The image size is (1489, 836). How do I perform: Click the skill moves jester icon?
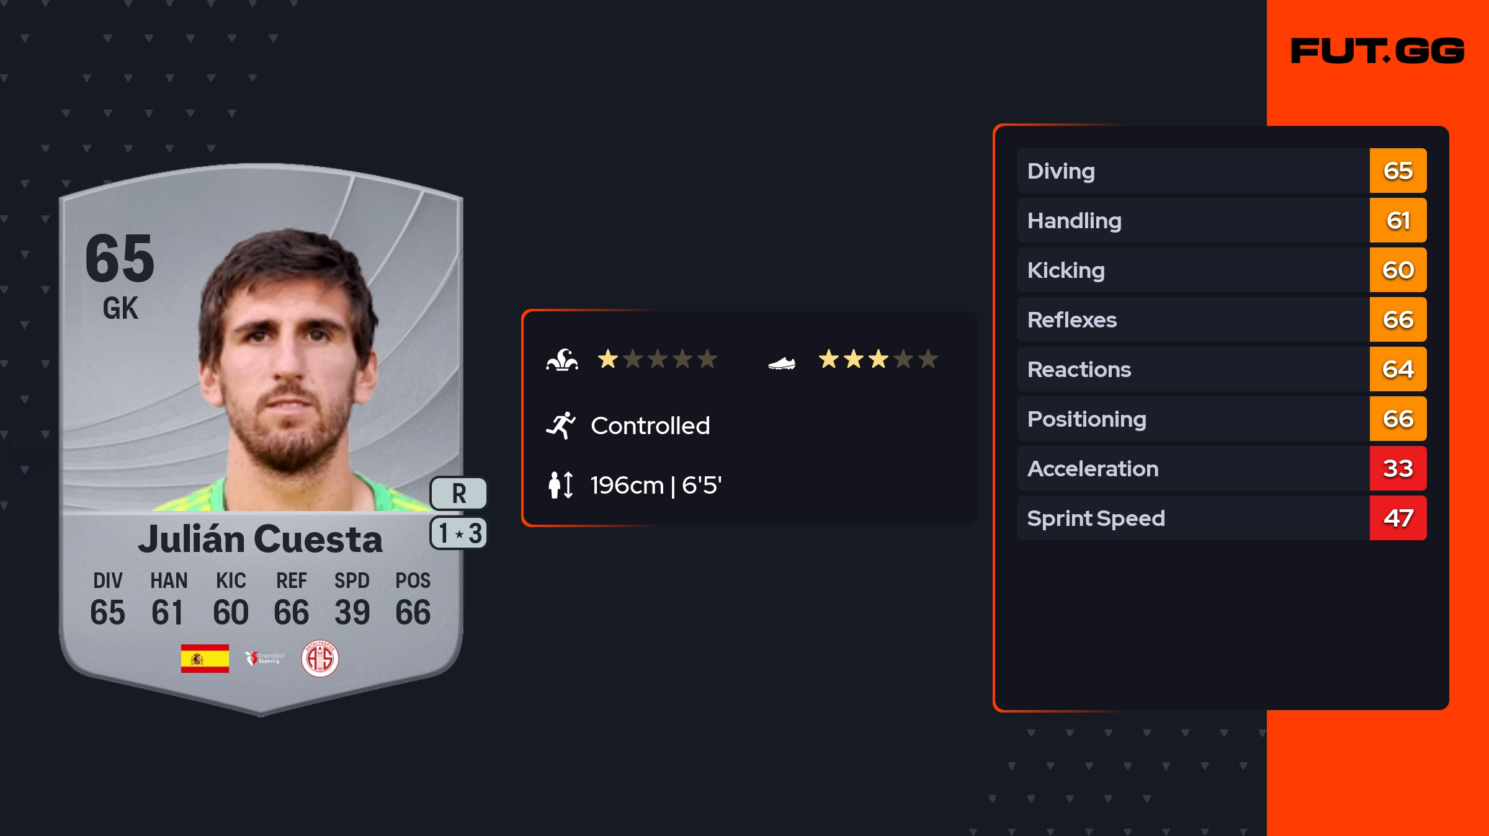pos(562,360)
